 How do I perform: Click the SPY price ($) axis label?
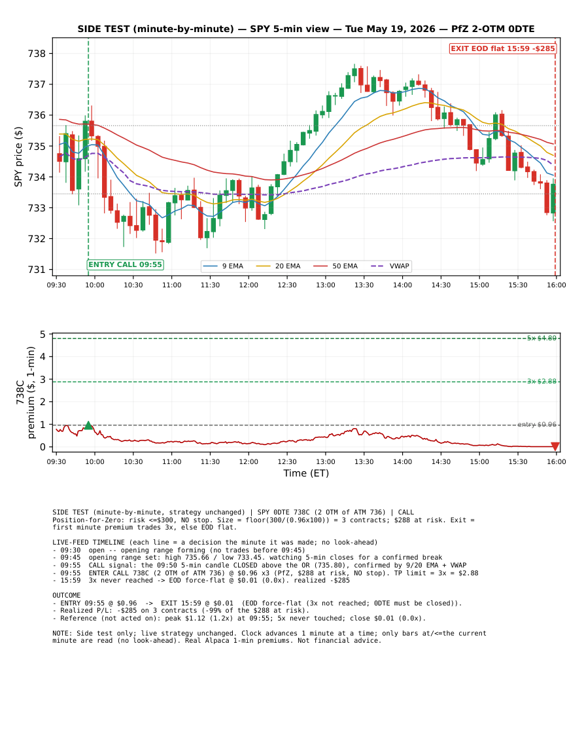click(x=18, y=156)
